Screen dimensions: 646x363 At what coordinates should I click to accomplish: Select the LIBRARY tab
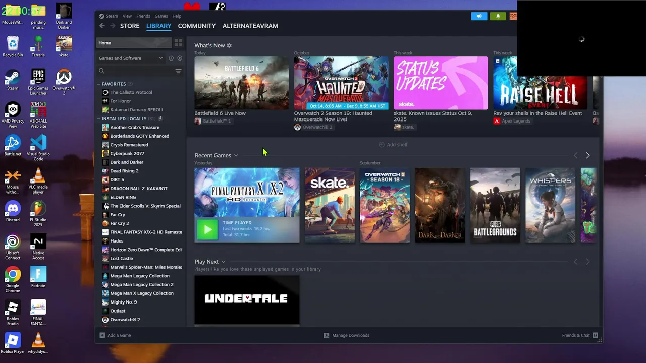pos(159,26)
